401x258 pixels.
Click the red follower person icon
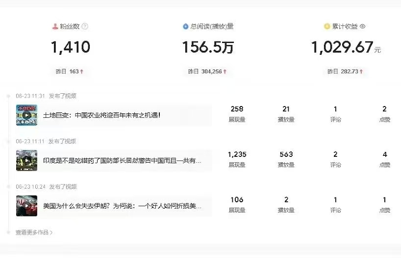(55, 26)
